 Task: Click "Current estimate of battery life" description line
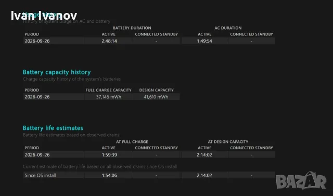[100, 167]
